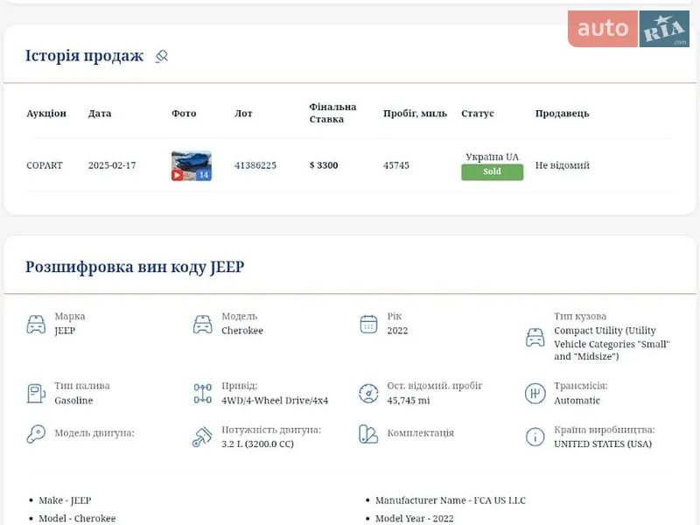This screenshot has height=525, width=700.
Task: Click the swatch icon next to Комплектація
Action: click(x=368, y=434)
